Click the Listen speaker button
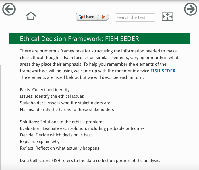Viewport: 199px width, 170px height. [x=87, y=17]
